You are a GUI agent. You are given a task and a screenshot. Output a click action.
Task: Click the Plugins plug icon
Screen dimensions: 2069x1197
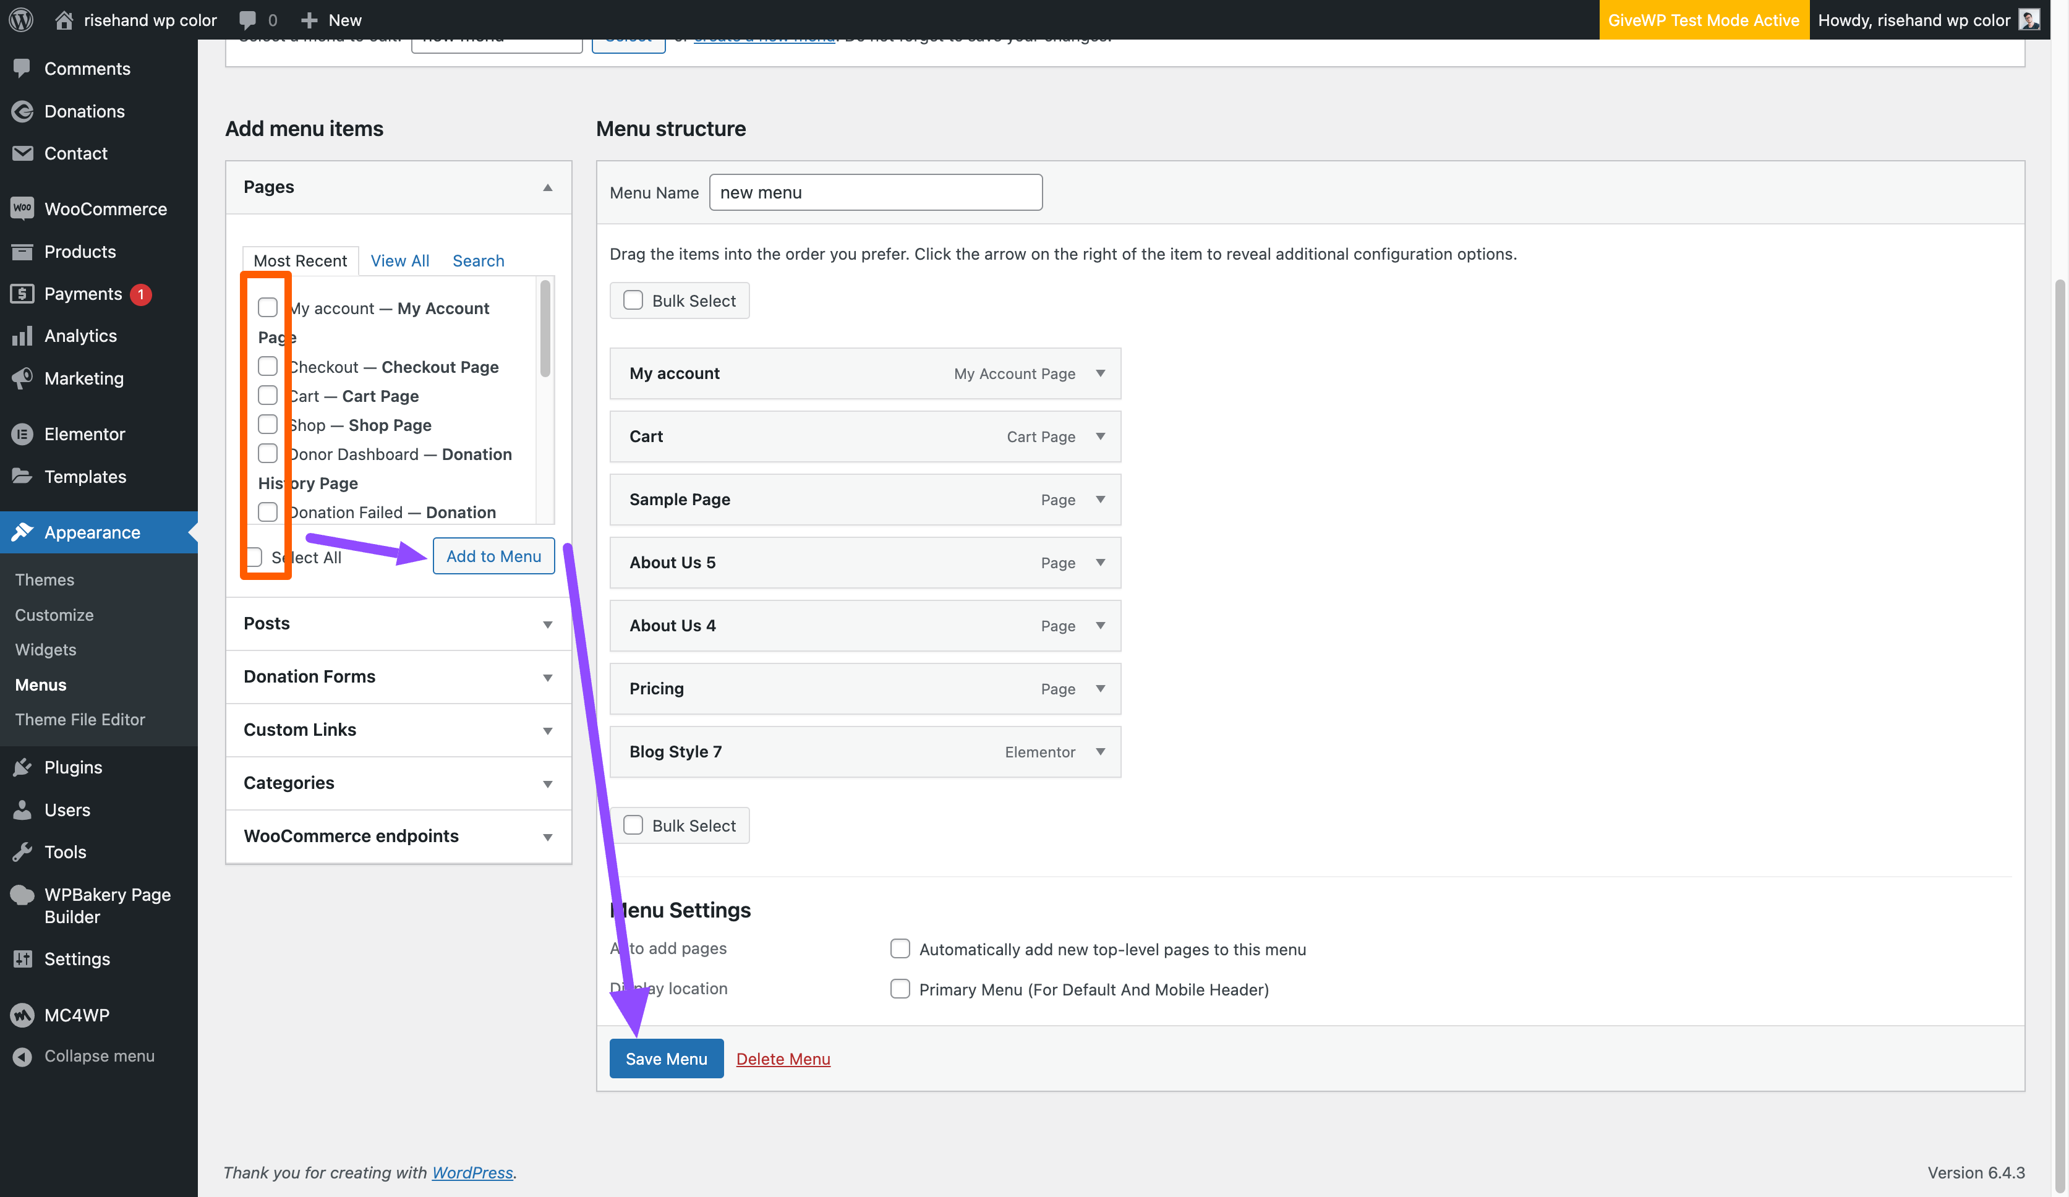point(22,767)
